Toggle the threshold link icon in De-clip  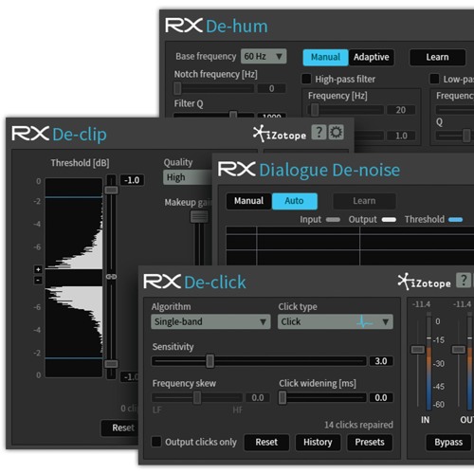111,277
